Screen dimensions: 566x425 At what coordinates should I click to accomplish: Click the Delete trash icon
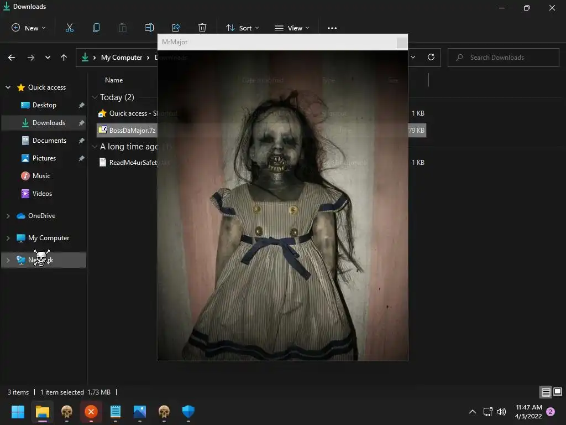pyautogui.click(x=202, y=28)
